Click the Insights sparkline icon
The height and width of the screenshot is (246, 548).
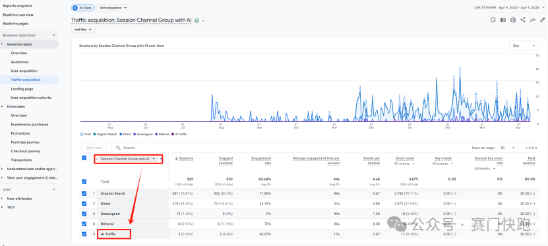click(x=533, y=20)
